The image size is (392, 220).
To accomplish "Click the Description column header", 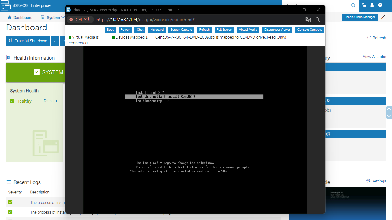I will pyautogui.click(x=40, y=192).
